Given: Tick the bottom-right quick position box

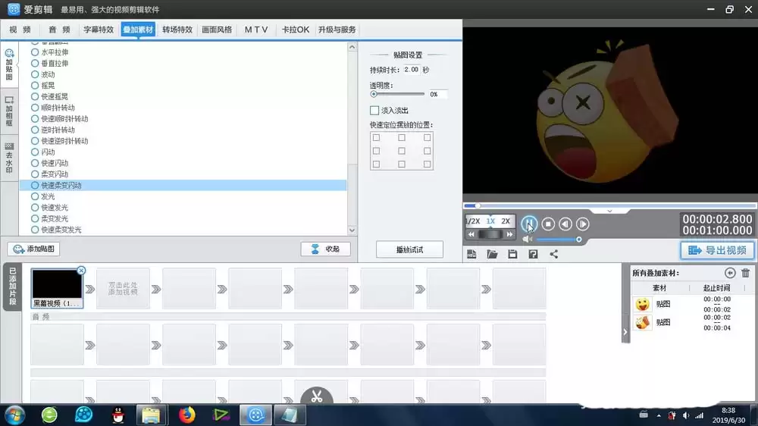Looking at the screenshot, I should pos(427,164).
